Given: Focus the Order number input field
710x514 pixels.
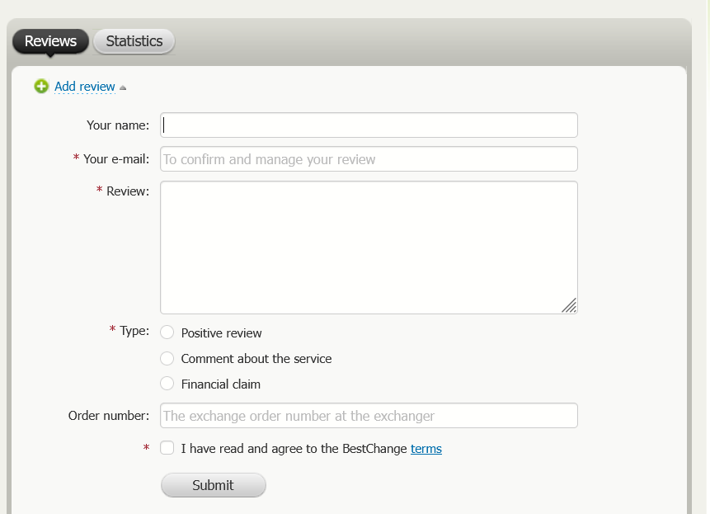Looking at the screenshot, I should 369,416.
